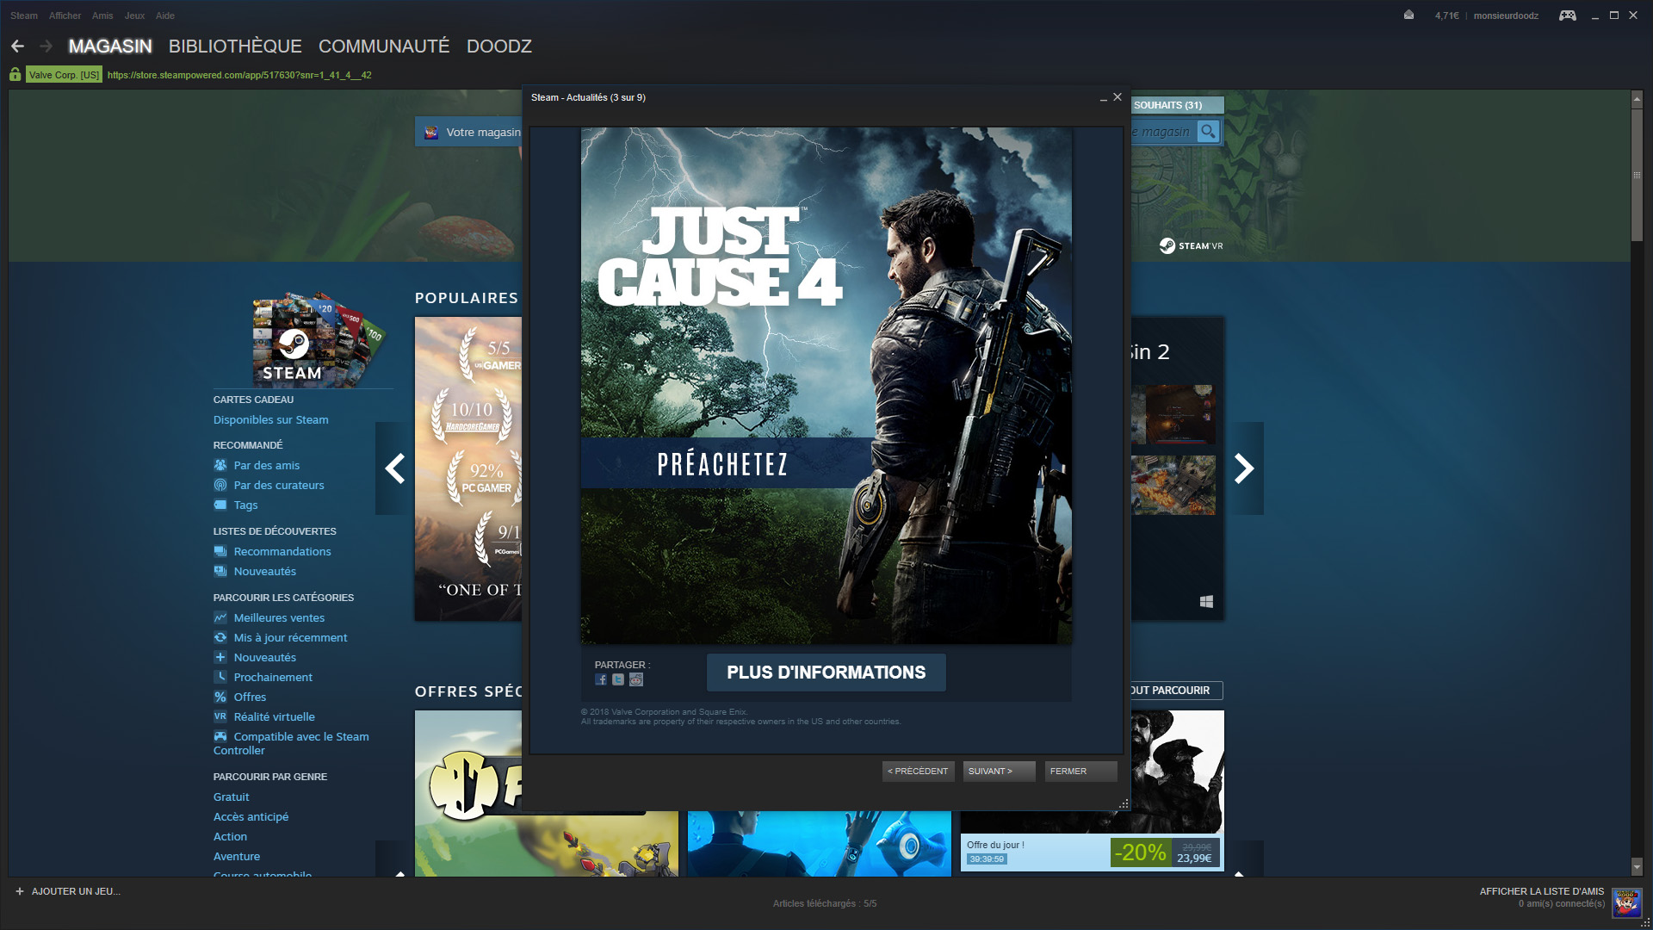This screenshot has height=930, width=1653.
Task: Select the MAGASIN tab
Action: (110, 46)
